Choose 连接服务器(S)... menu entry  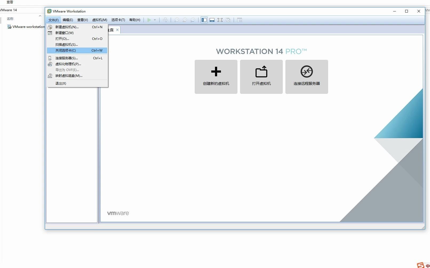pos(77,58)
